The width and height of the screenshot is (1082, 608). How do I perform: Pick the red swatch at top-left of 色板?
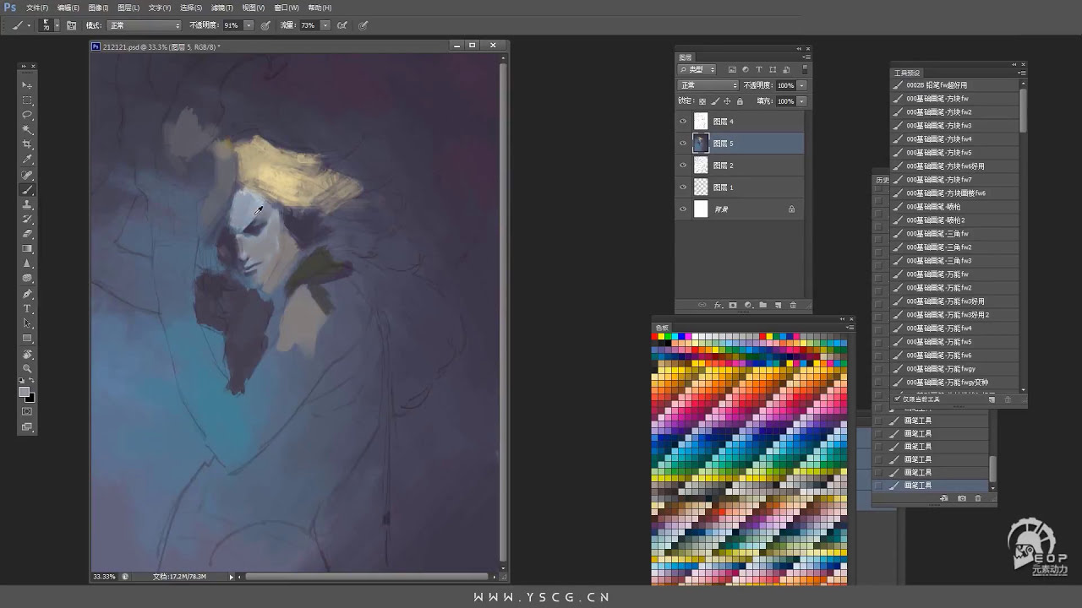pyautogui.click(x=655, y=336)
